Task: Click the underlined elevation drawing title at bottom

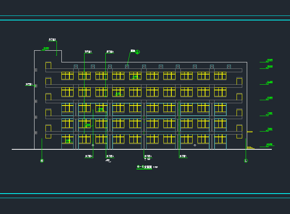Action: click(144, 167)
